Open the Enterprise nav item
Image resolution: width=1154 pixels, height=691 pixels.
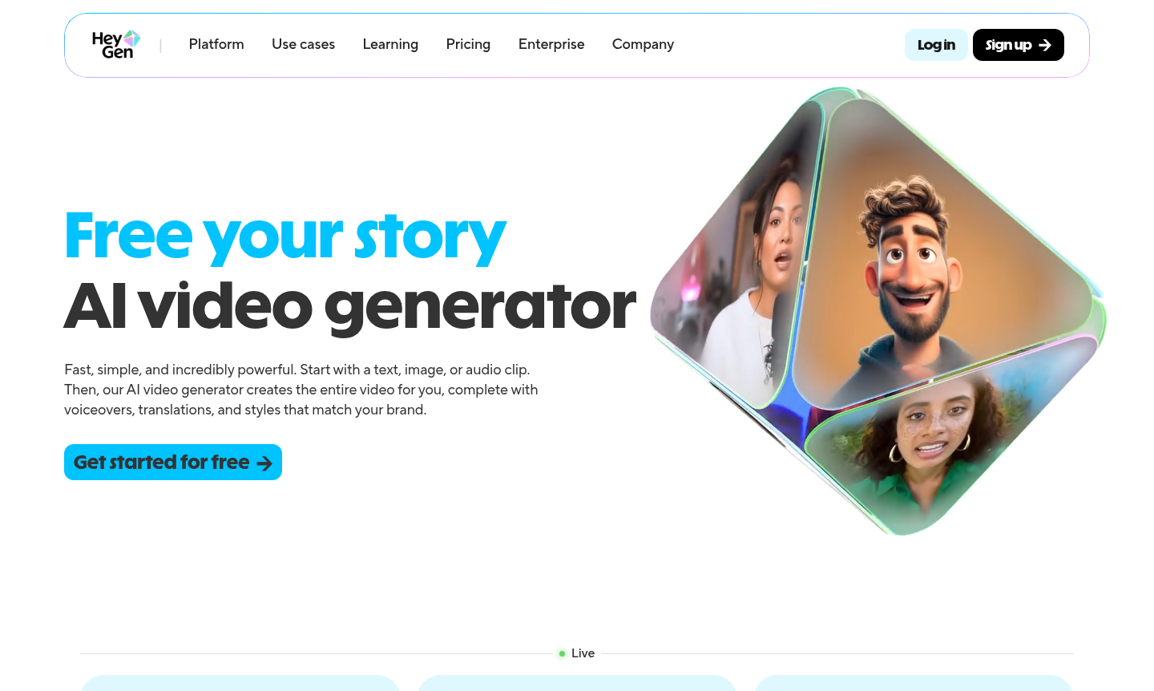[x=551, y=44]
